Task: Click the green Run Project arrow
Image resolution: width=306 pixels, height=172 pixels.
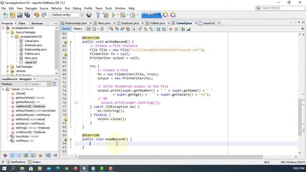Action: (x=114, y=15)
